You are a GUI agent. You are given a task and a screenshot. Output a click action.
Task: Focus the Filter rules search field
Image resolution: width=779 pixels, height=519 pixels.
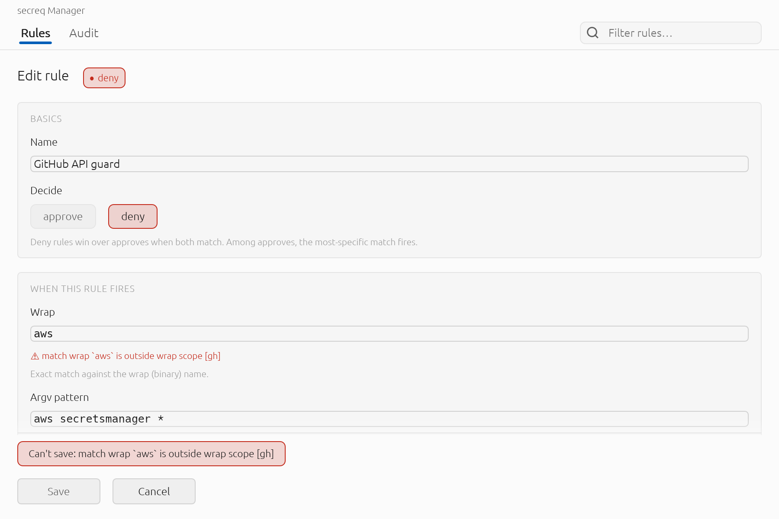[671, 33]
